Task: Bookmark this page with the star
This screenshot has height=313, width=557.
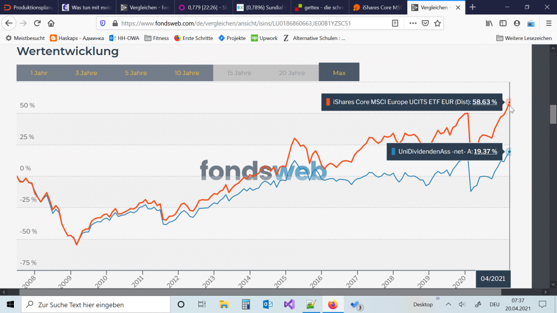Action: point(437,23)
